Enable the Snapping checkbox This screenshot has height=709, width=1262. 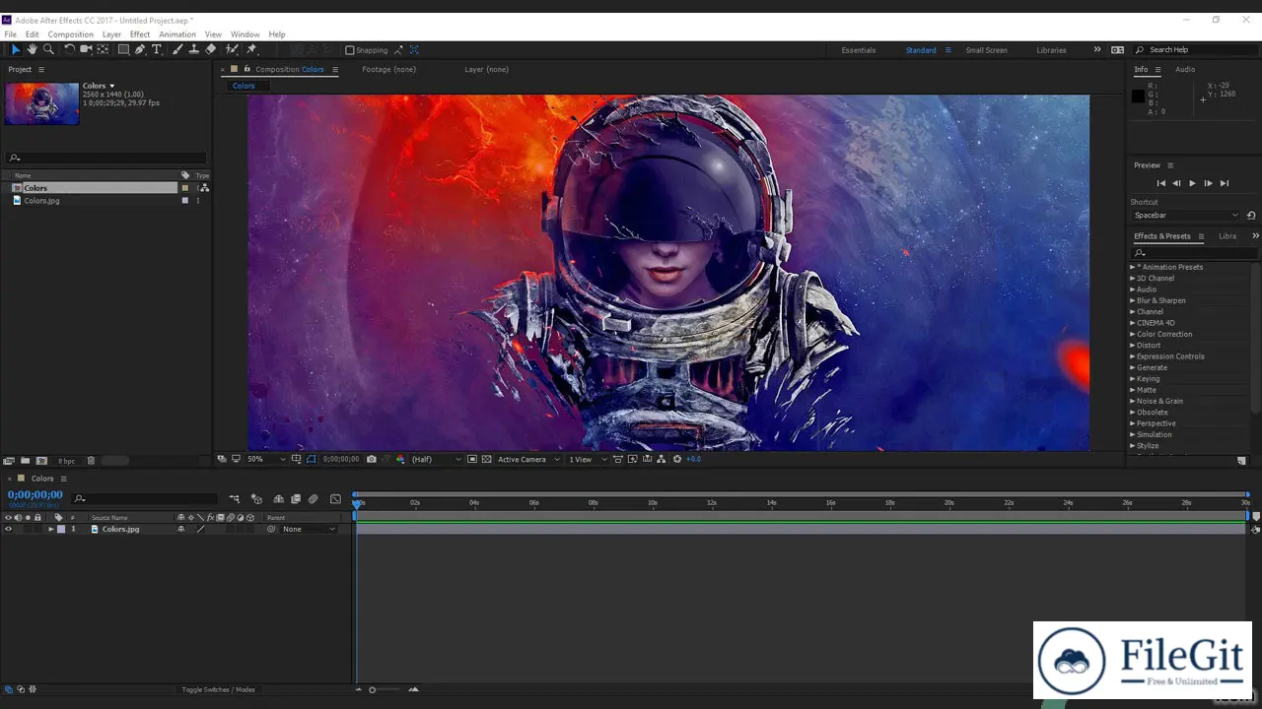tap(349, 50)
